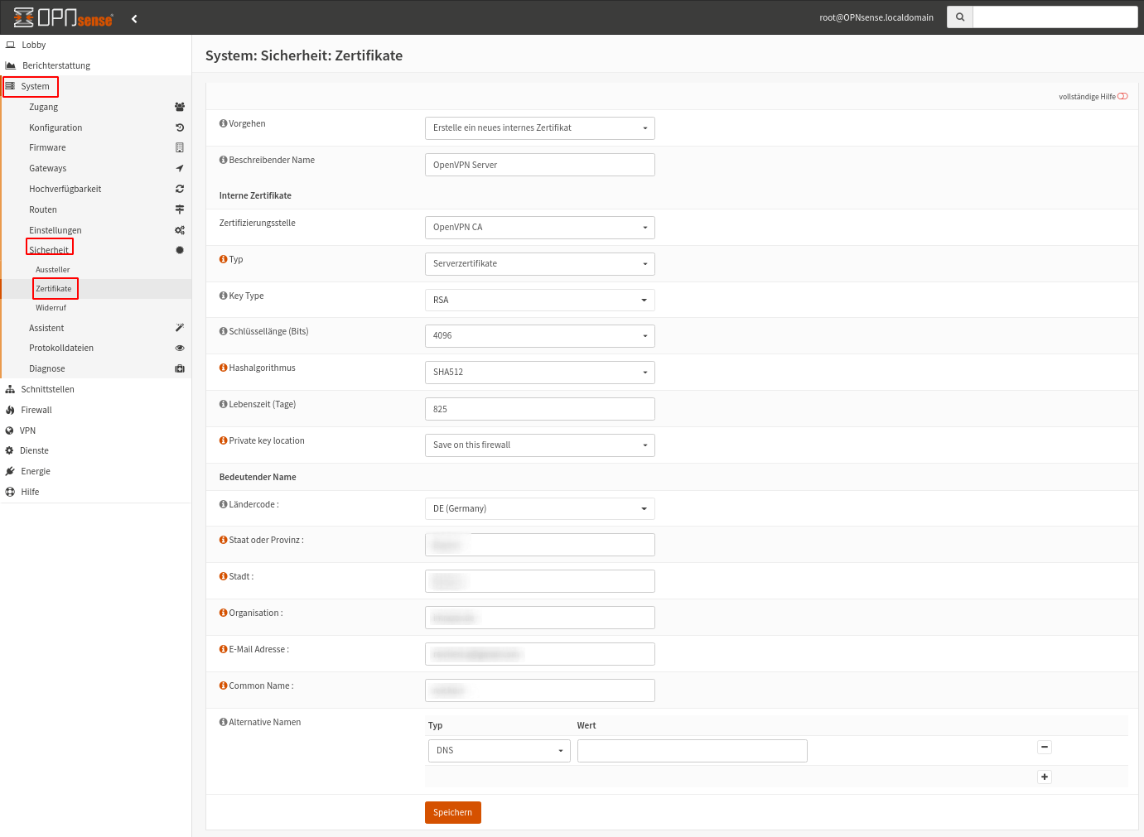Click the Speichern button
The image size is (1144, 837).
[452, 812]
